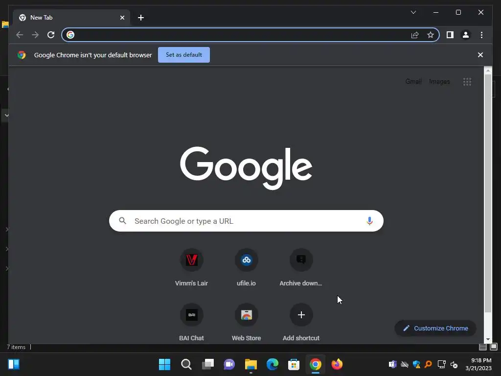Set Chrome as default browser

184,55
